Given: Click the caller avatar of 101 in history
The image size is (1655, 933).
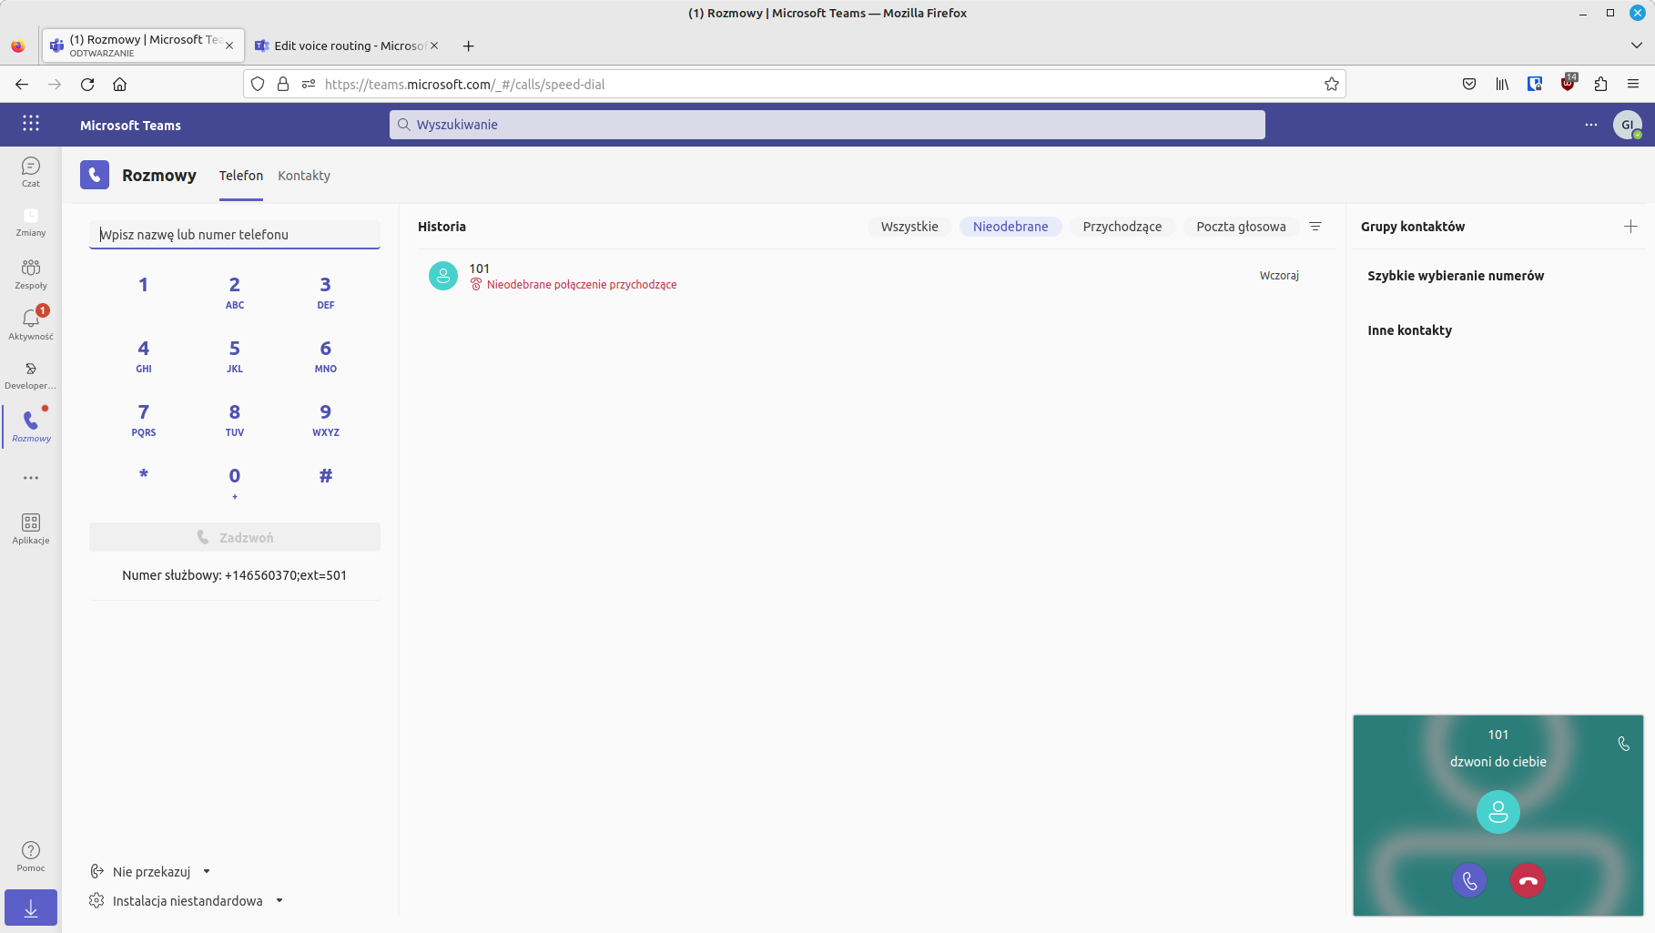Looking at the screenshot, I should 443,276.
